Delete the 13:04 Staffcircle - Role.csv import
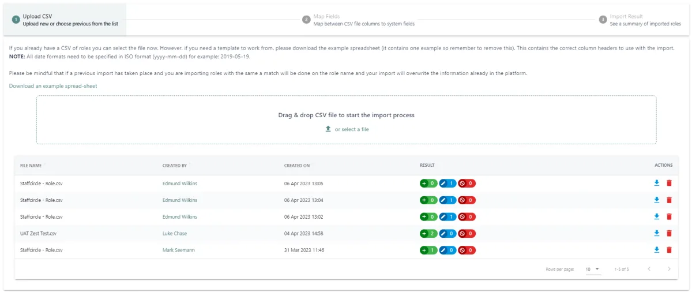 [669, 200]
